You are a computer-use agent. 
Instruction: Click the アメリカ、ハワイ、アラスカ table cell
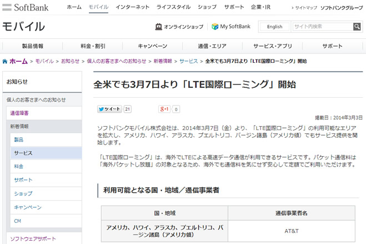pyautogui.click(x=164, y=231)
